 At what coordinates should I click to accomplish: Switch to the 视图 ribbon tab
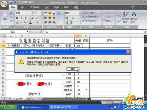click(x=76, y=7)
